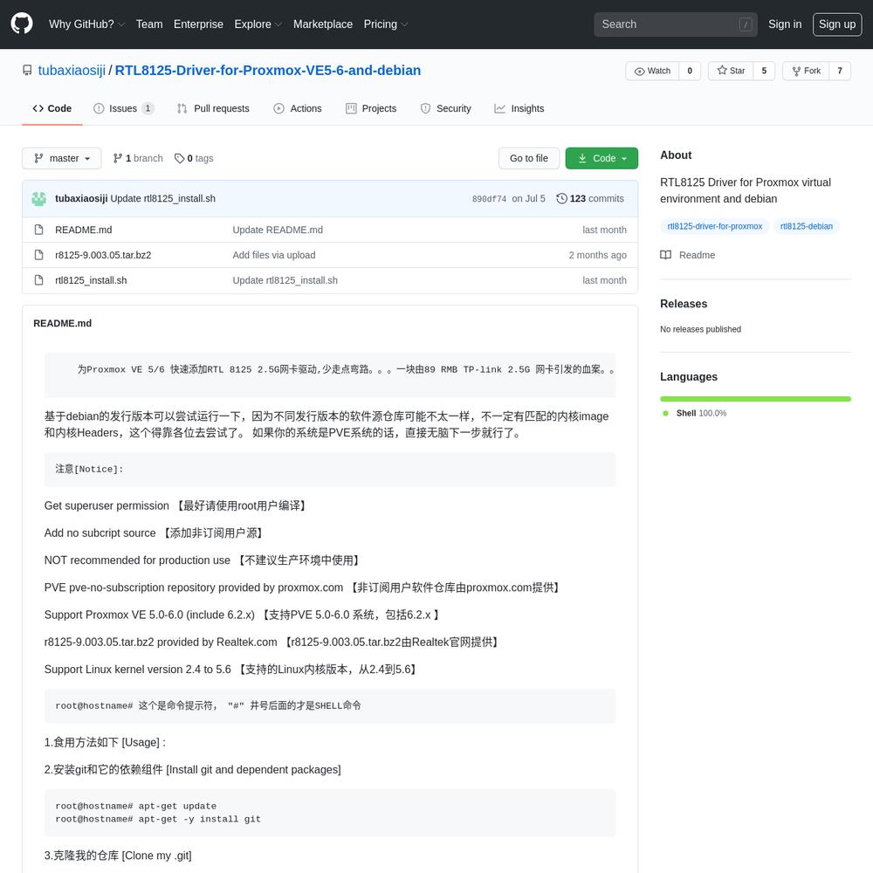Select the Code tab
873x873 pixels.
(52, 108)
